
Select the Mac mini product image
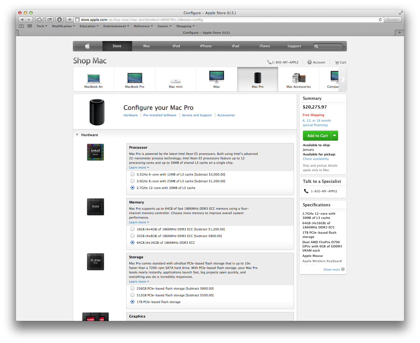click(176, 81)
